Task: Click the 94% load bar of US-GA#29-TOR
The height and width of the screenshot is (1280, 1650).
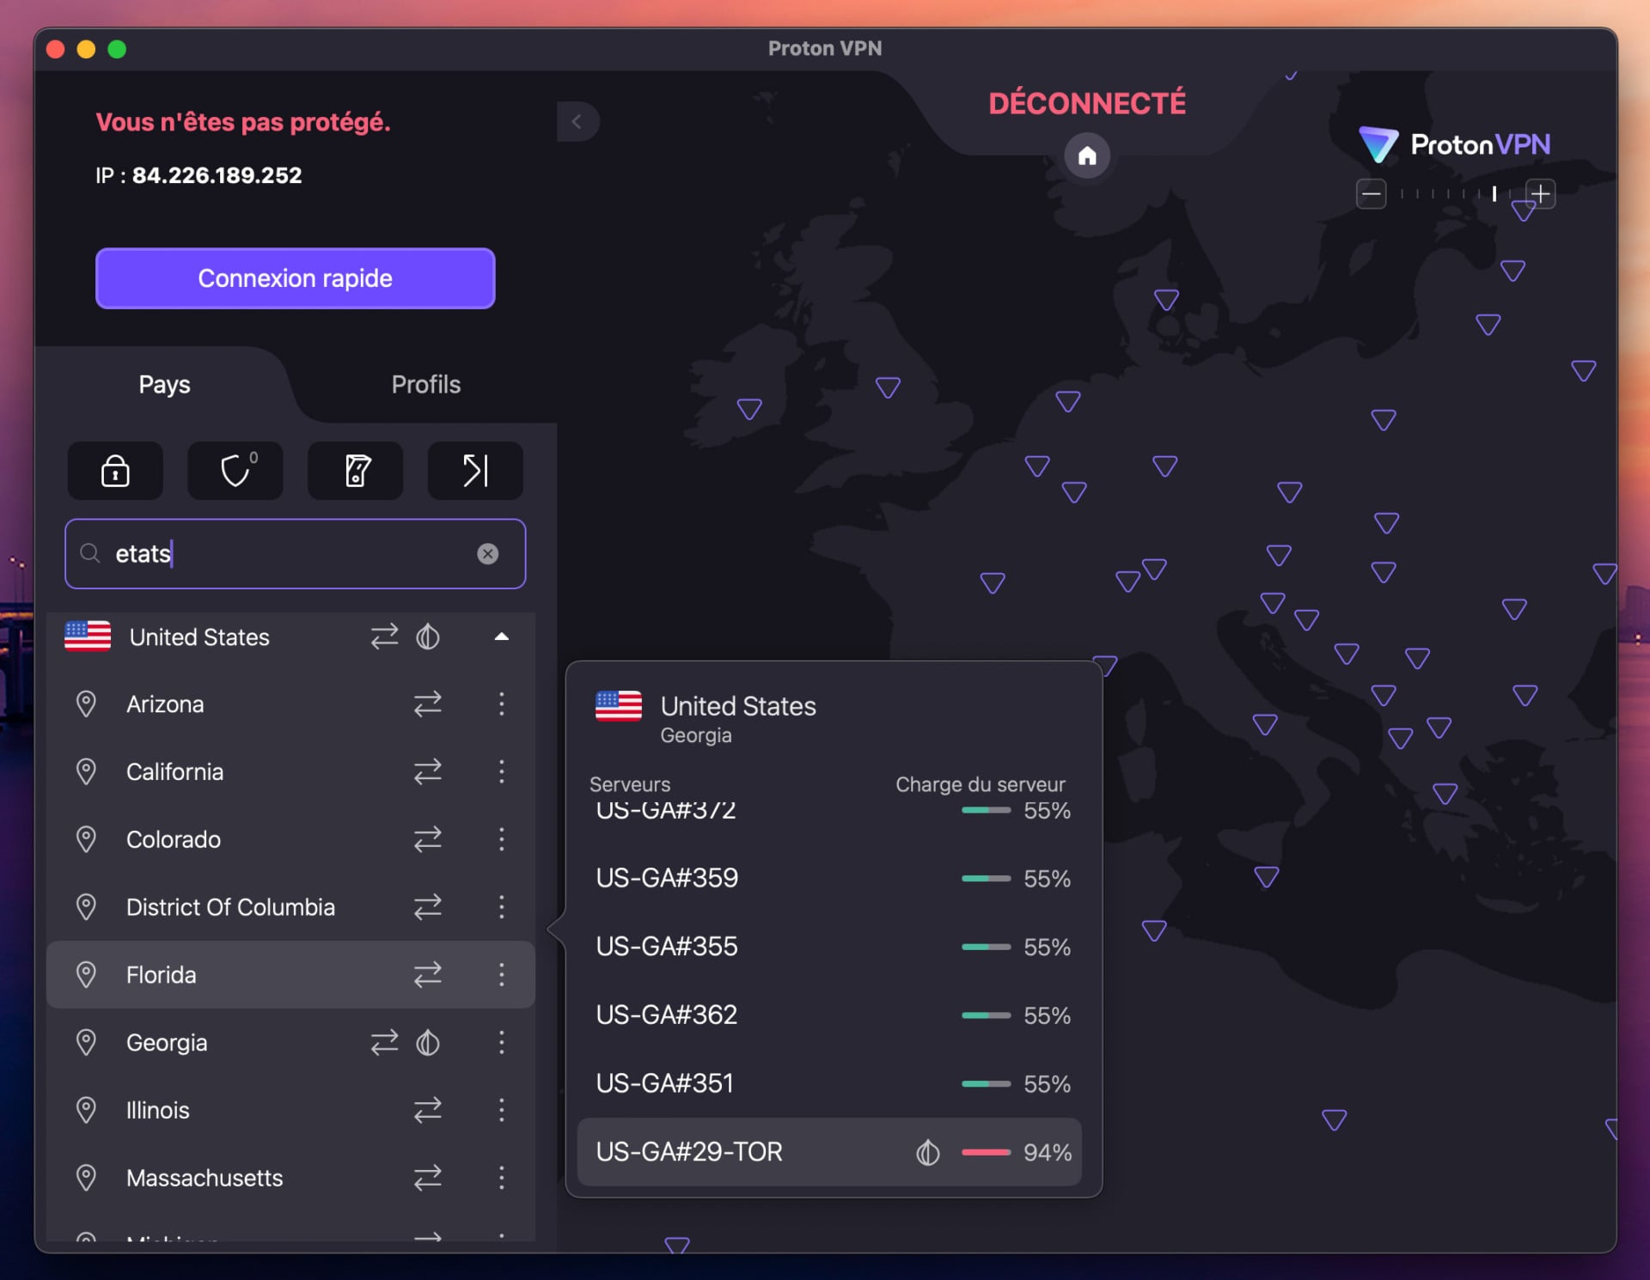Action: pos(986,1152)
